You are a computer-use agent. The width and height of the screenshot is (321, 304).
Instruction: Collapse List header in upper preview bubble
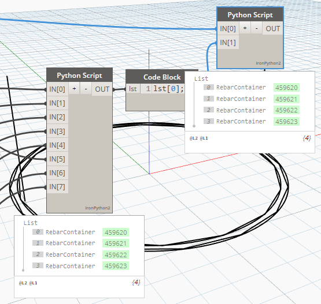201,78
